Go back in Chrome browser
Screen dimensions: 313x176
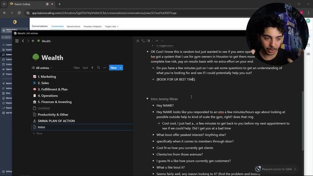tap(4, 13)
